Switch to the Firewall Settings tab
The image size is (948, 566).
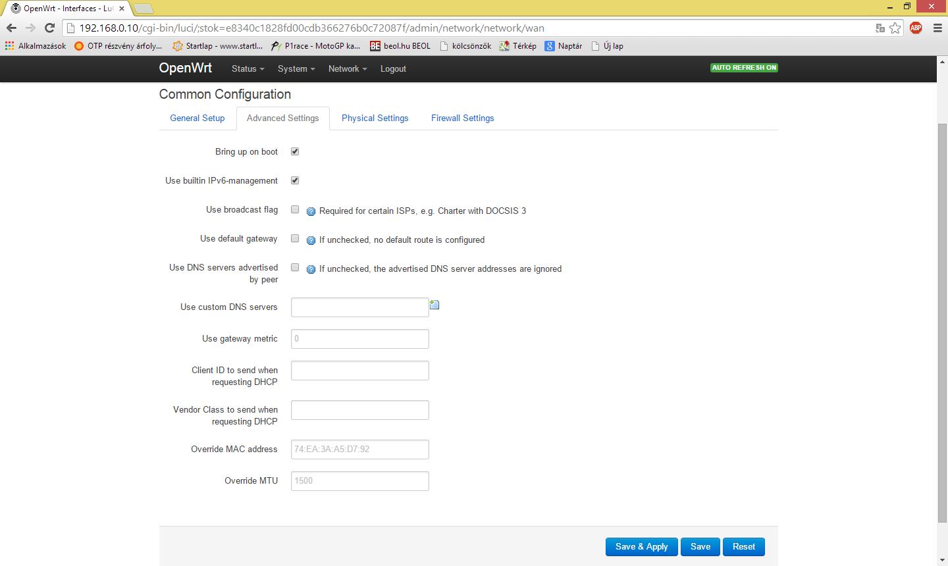(x=463, y=118)
